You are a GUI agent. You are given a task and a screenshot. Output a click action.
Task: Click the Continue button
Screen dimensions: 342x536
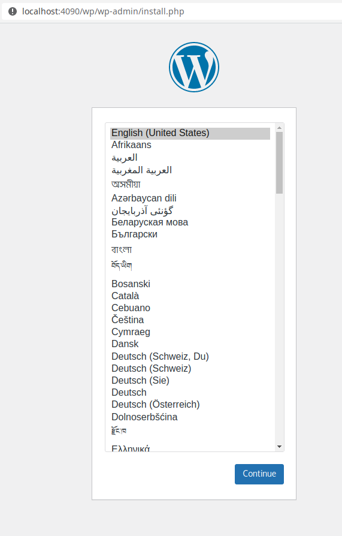pyautogui.click(x=259, y=474)
